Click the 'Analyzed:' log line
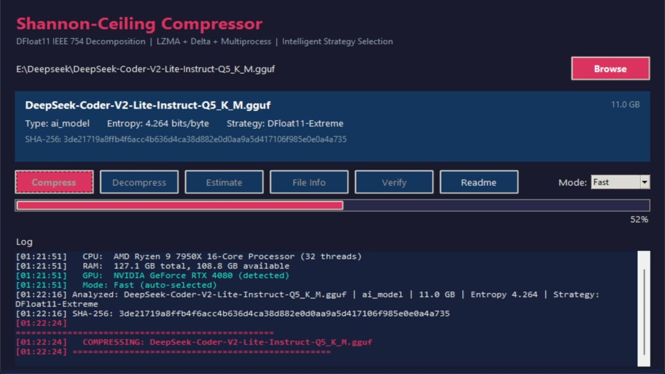 click(307, 299)
